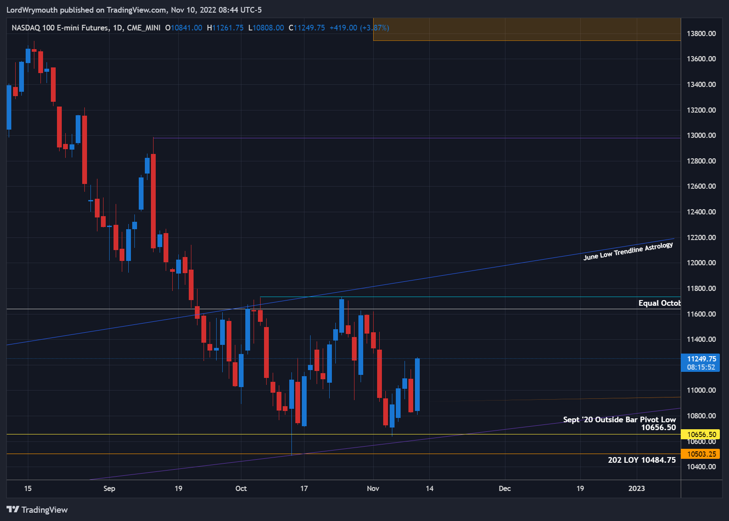
Task: Select the 'Equal Octob' level label
Action: (x=659, y=303)
